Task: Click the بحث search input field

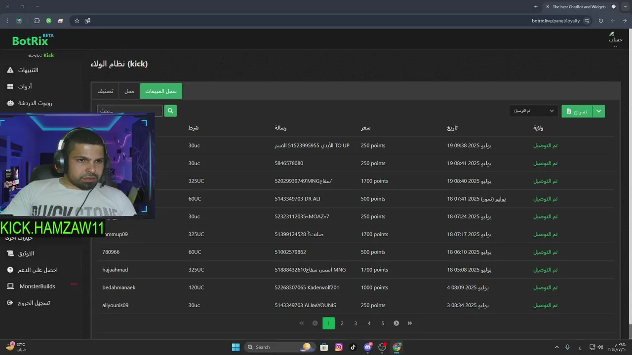Action: click(x=130, y=111)
